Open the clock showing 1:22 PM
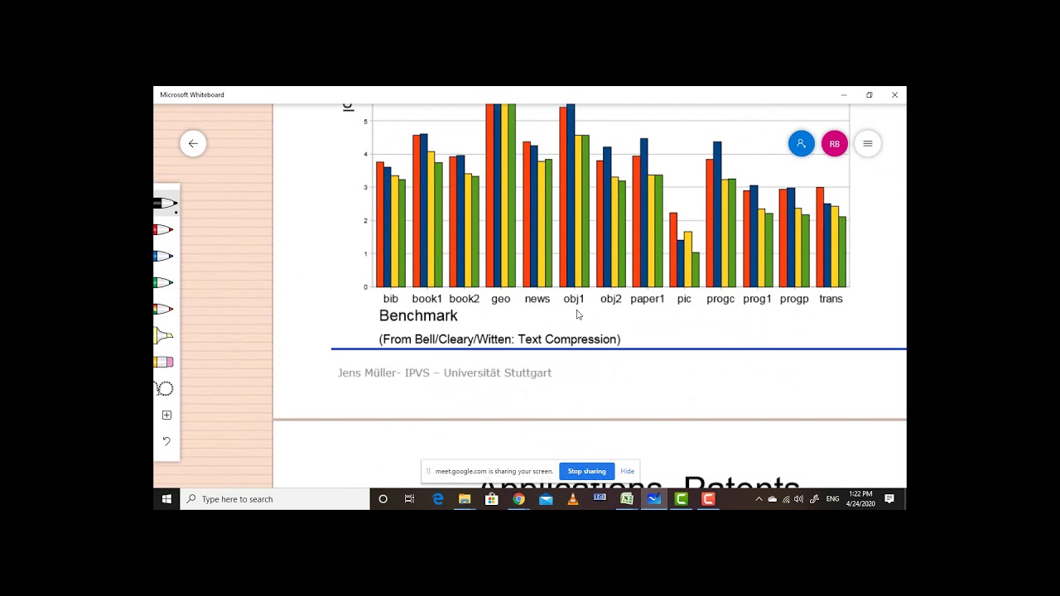 860,499
